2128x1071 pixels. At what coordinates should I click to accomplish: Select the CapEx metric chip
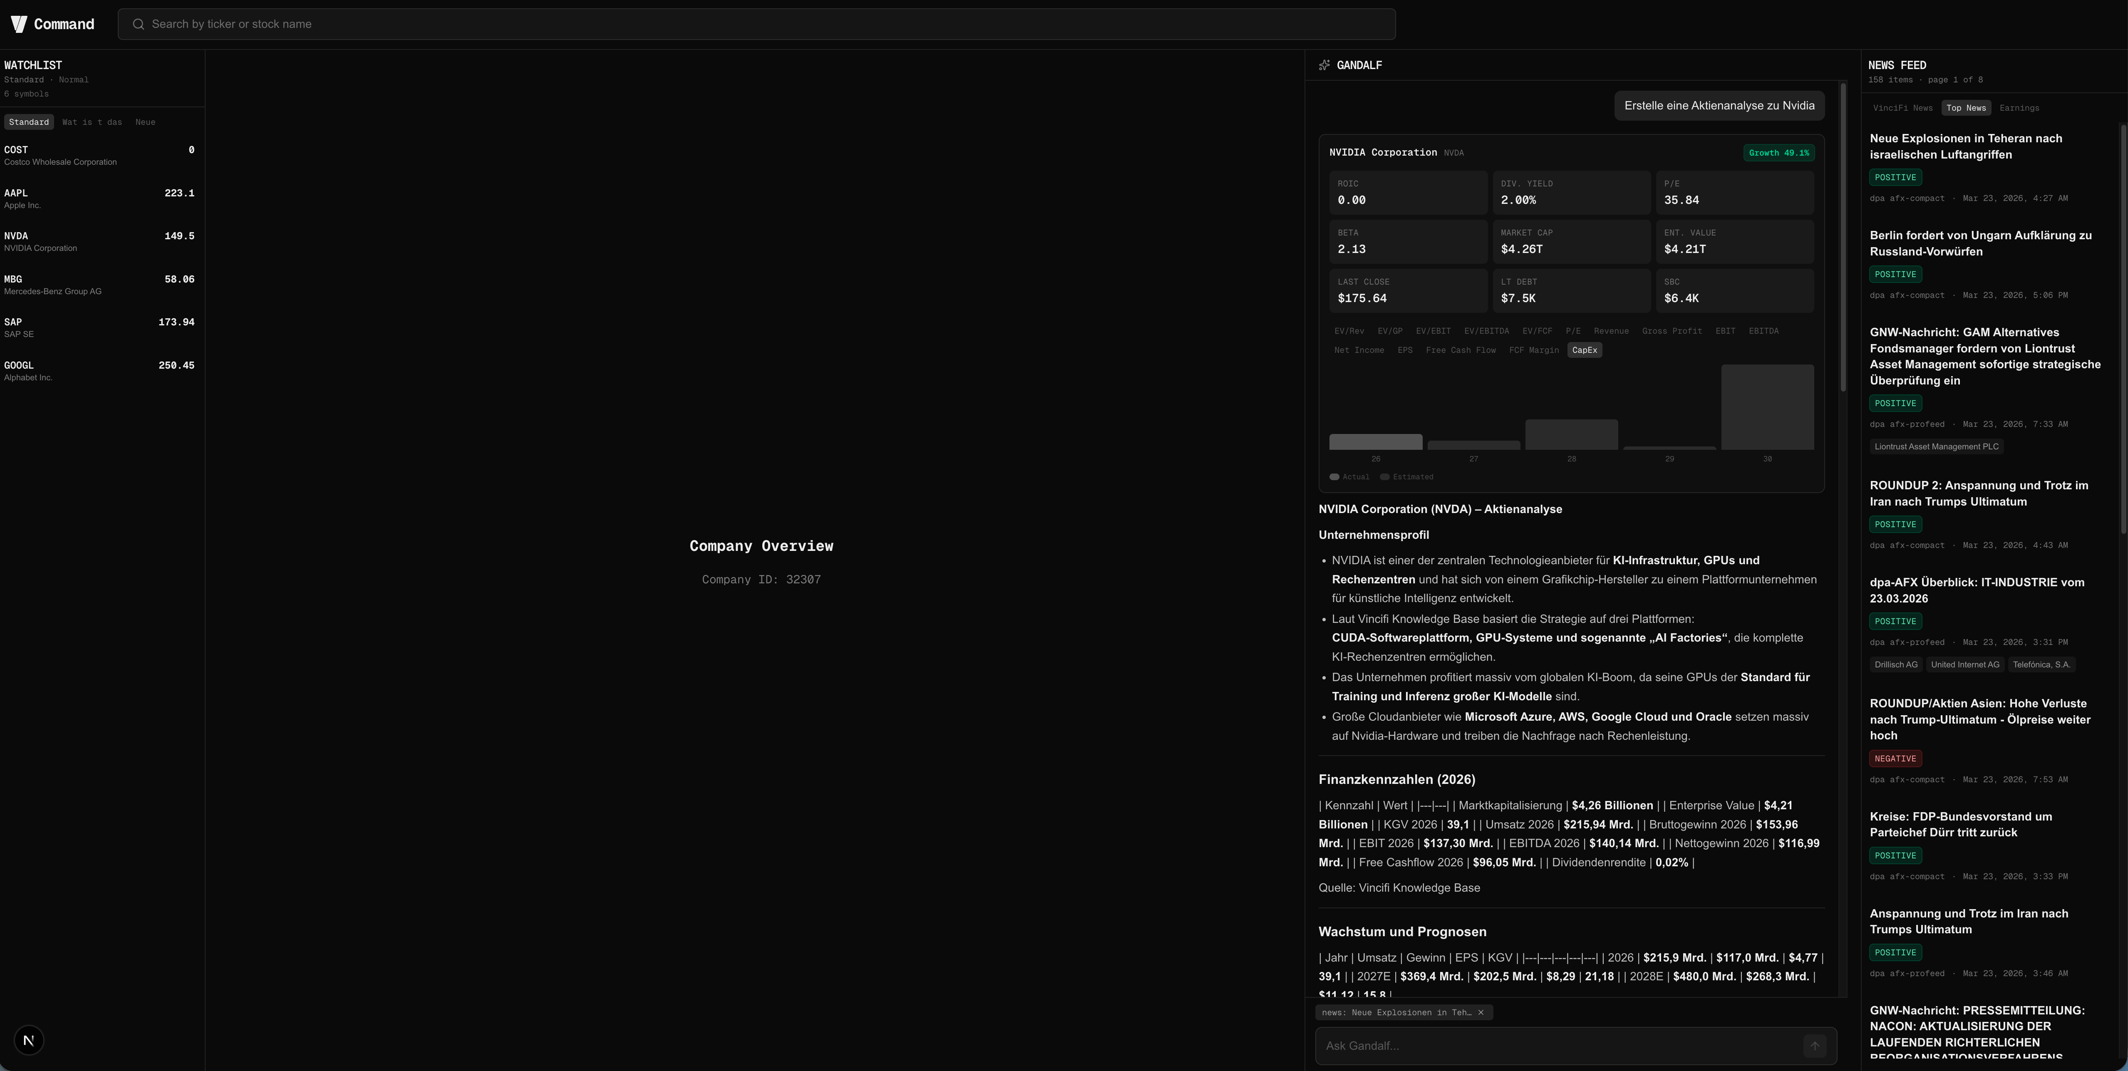[x=1585, y=350]
